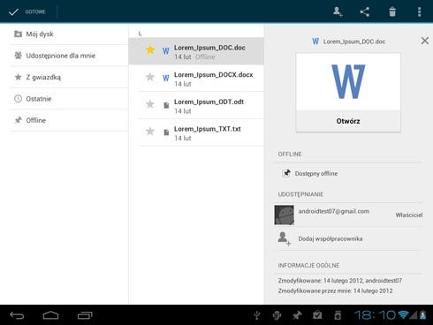Click Word icon of Lorem_Ipsum_DOC.doc row

166,51
